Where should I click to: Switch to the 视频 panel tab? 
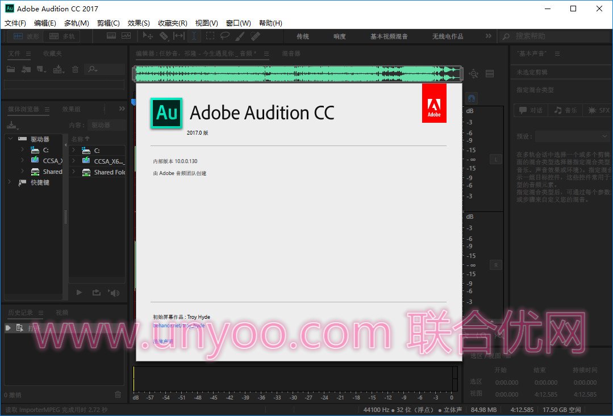coord(62,313)
